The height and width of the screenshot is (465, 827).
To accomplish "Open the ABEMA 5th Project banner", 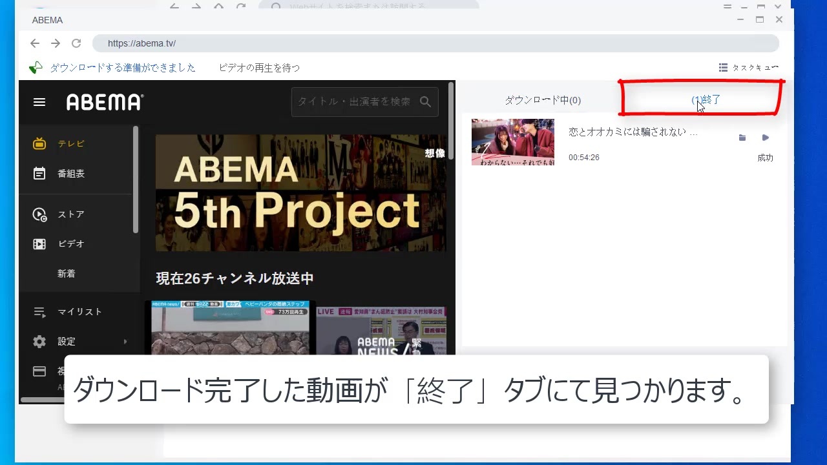I will pyautogui.click(x=300, y=193).
